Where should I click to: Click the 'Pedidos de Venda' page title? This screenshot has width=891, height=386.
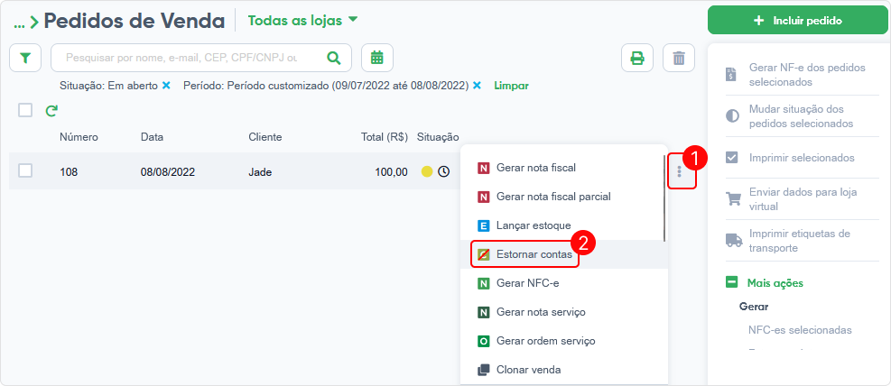pyautogui.click(x=135, y=21)
